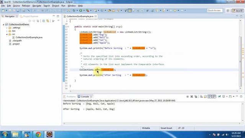Collapse the CollectionsSortDemo project node
Viewport: 245px width, 138px height.
pyautogui.click(x=3, y=25)
